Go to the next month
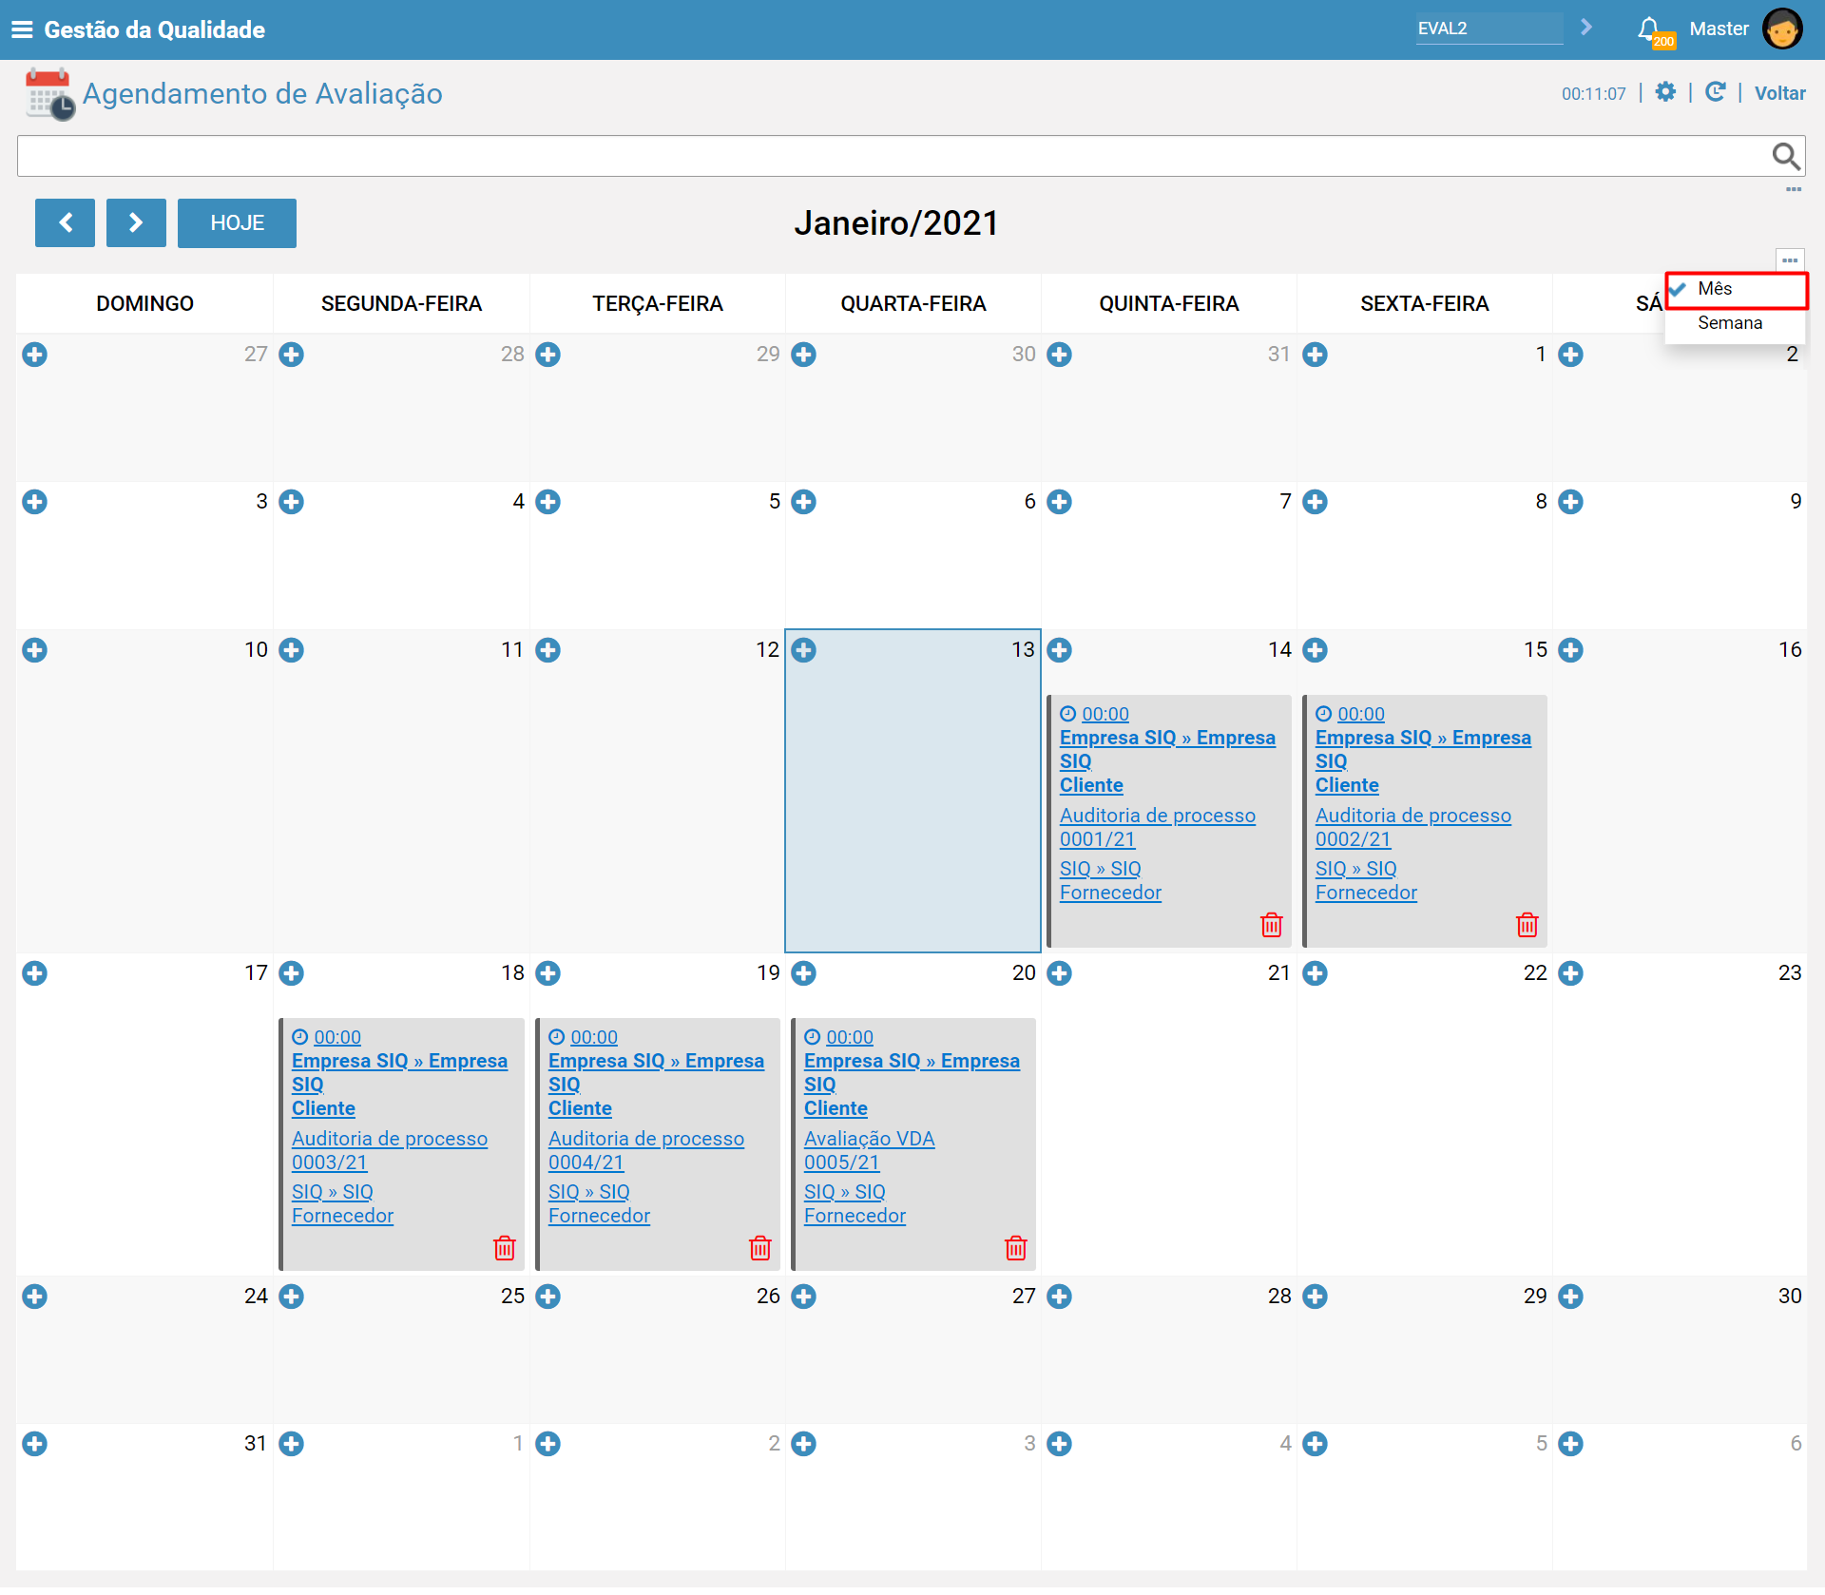The image size is (1825, 1595). coord(136,223)
